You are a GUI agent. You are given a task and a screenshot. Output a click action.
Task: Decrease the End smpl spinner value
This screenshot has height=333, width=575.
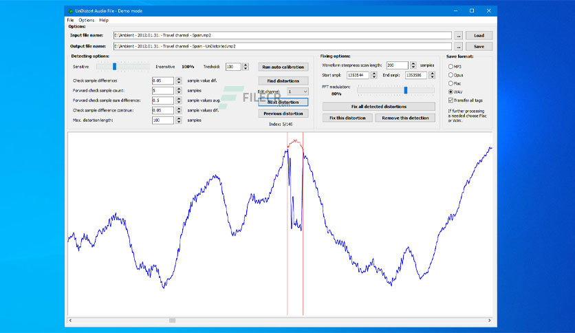[433, 77]
